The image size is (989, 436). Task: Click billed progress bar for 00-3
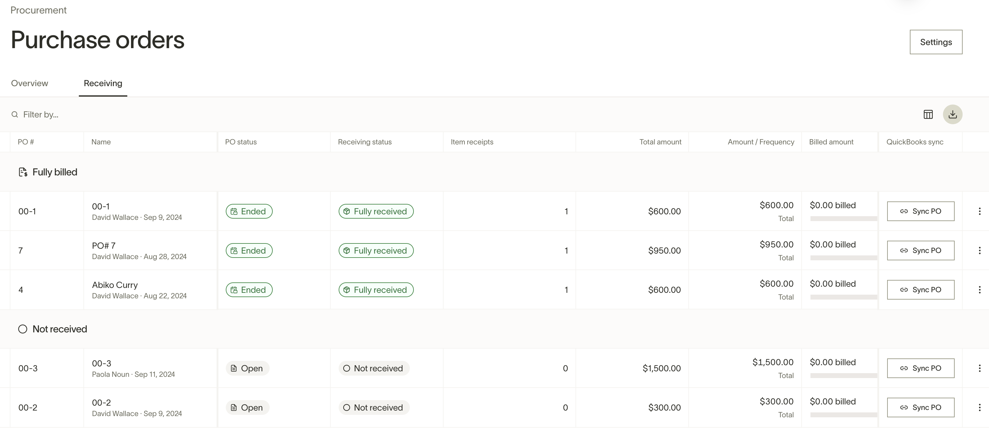pyautogui.click(x=844, y=375)
